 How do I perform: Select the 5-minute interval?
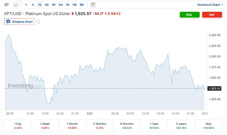click(33, 5)
